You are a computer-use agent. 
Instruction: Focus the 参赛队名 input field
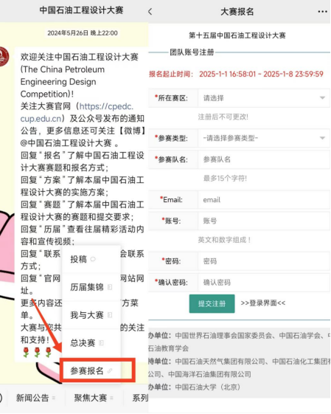[264, 159]
